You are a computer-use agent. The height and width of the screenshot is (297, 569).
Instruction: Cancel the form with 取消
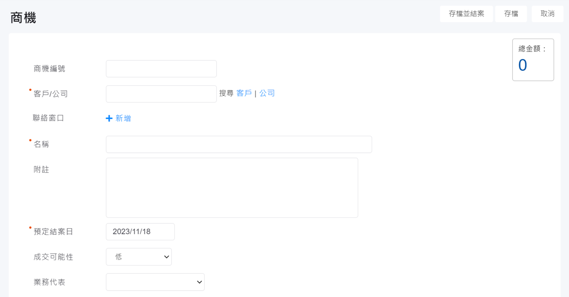click(x=547, y=14)
